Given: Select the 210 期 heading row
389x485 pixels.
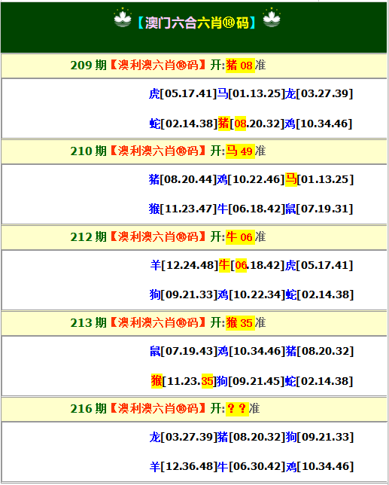Looking at the screenshot, I should click(194, 151).
